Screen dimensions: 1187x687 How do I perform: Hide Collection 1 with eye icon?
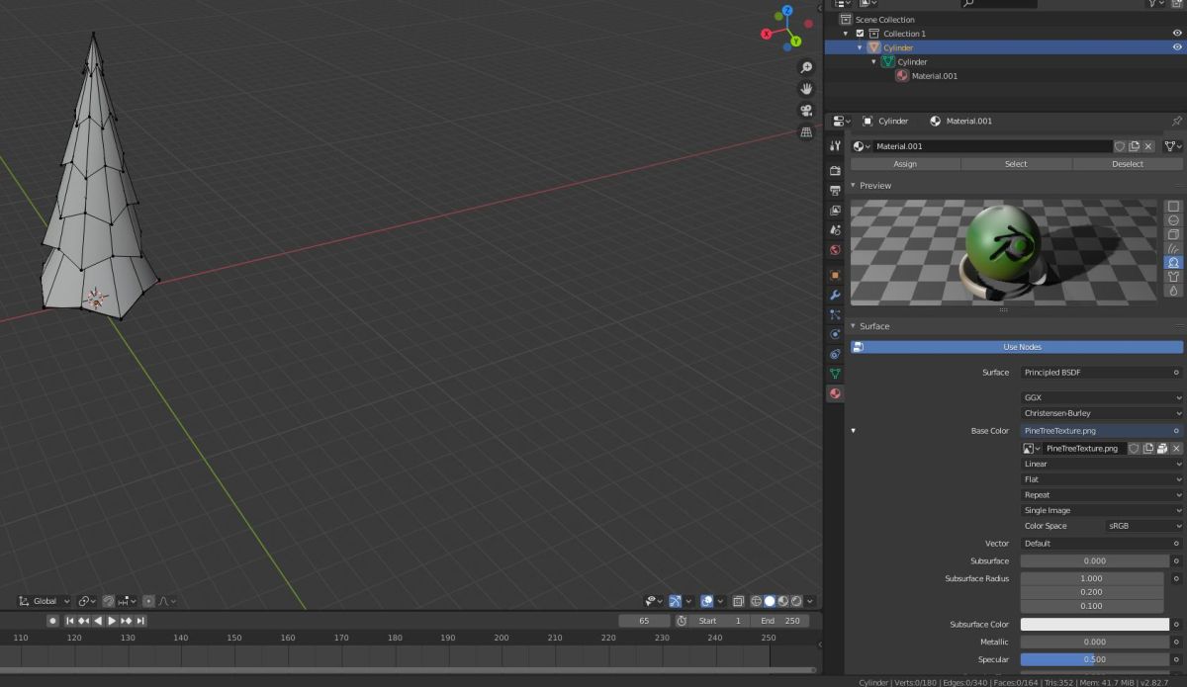[x=1177, y=34]
